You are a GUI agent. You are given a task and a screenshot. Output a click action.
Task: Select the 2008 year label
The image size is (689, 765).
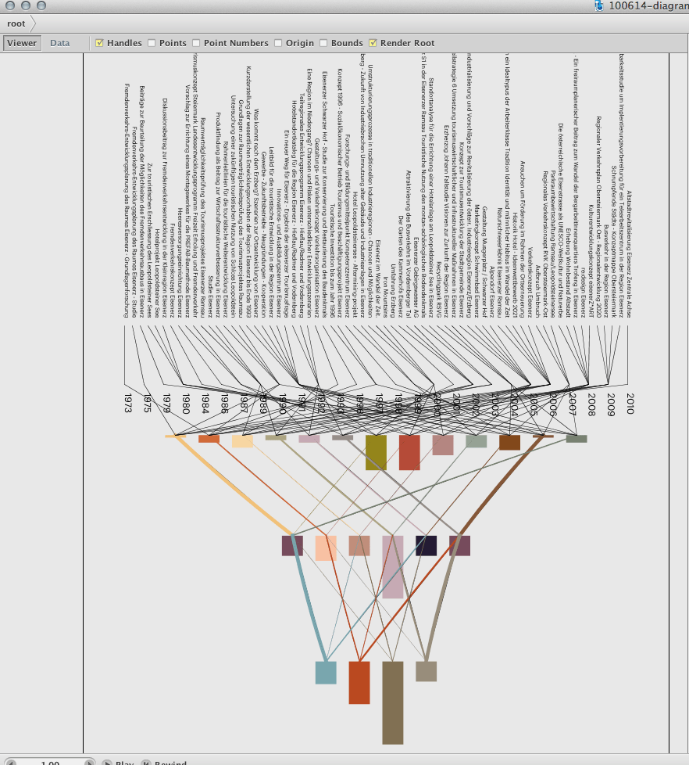click(591, 404)
